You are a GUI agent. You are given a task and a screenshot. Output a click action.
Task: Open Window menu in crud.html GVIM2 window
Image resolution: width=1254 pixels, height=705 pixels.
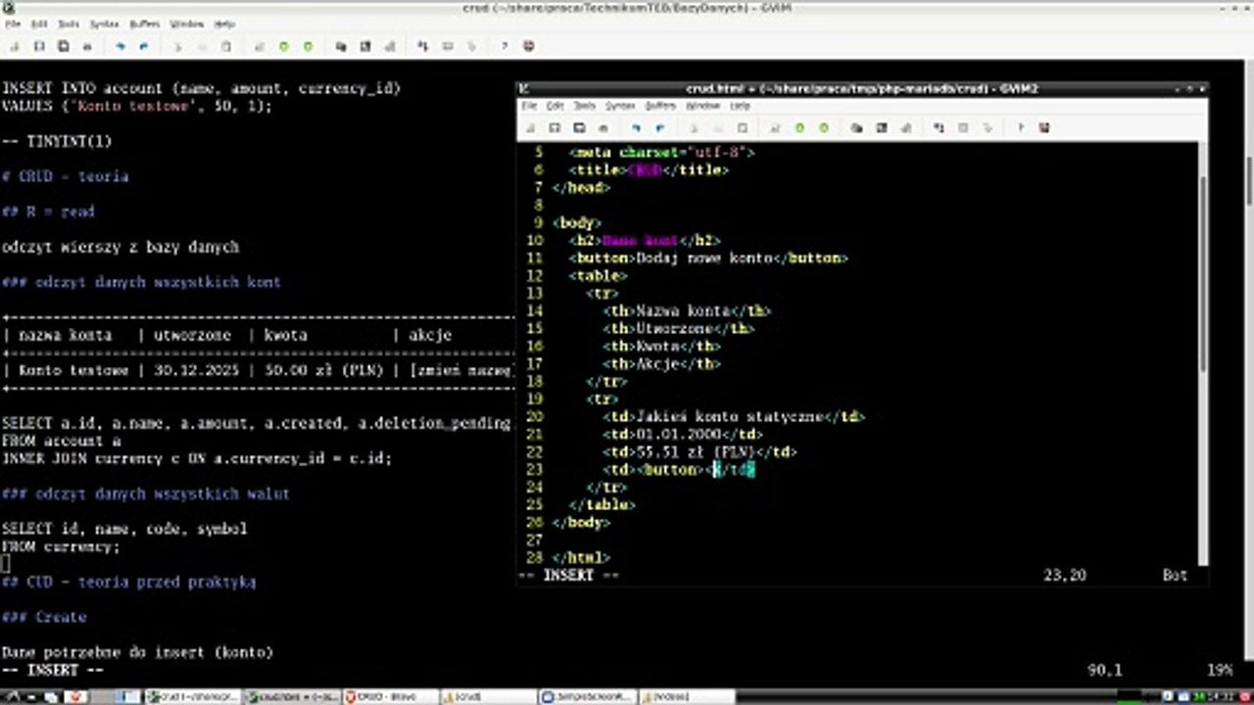pyautogui.click(x=703, y=106)
